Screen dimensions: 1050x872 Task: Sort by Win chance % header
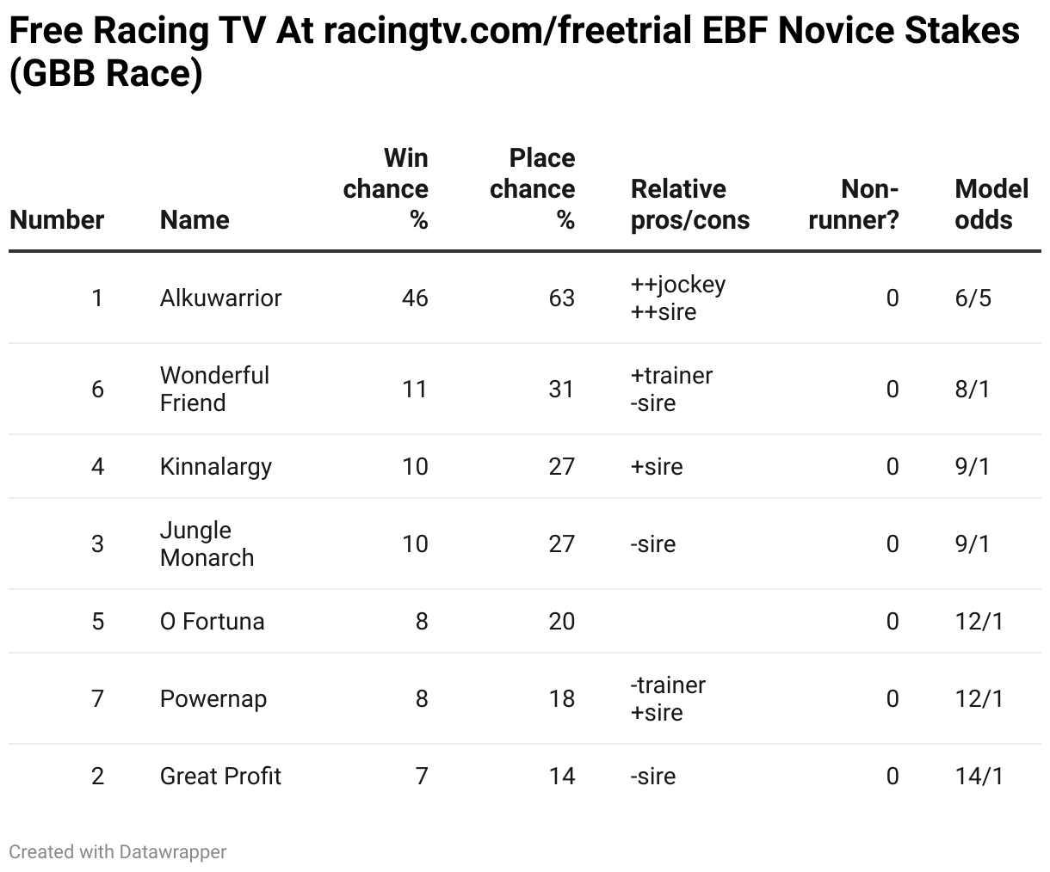pos(386,188)
